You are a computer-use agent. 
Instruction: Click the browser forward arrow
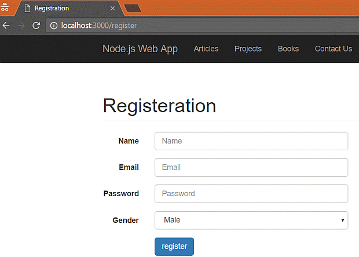coord(21,26)
